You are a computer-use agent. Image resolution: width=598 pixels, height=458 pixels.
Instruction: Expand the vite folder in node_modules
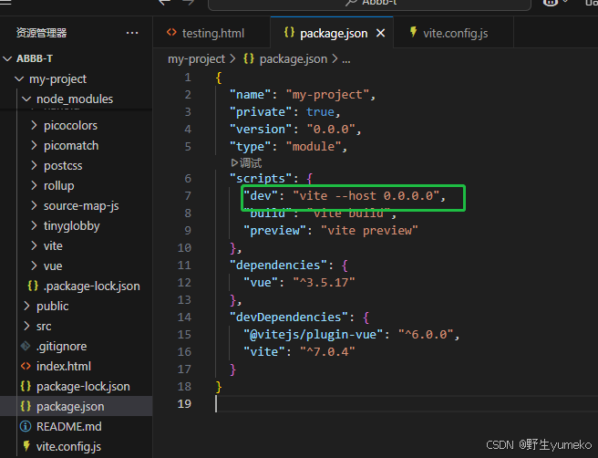(34, 245)
